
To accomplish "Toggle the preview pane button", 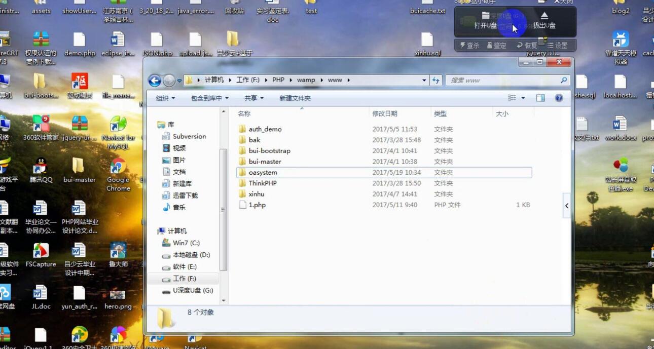I will (x=540, y=98).
